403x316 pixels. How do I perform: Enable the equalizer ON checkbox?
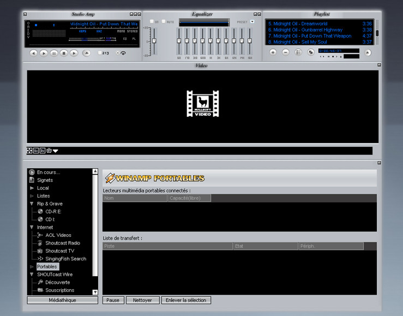[x=152, y=21]
